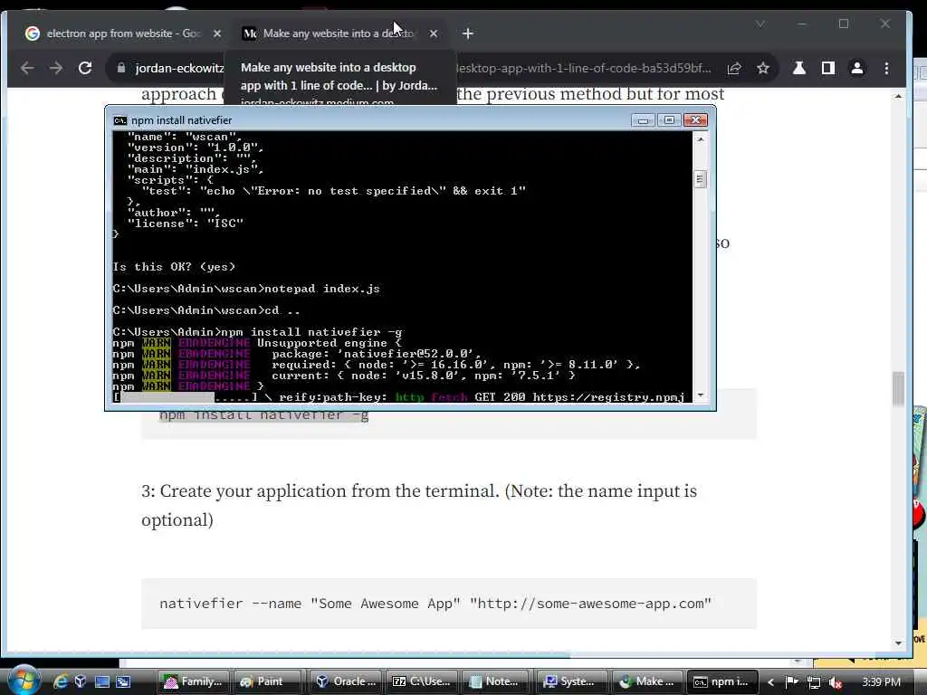Switch to Oracle VirtualBox taskbar button
The height and width of the screenshot is (695, 927).
pyautogui.click(x=346, y=681)
